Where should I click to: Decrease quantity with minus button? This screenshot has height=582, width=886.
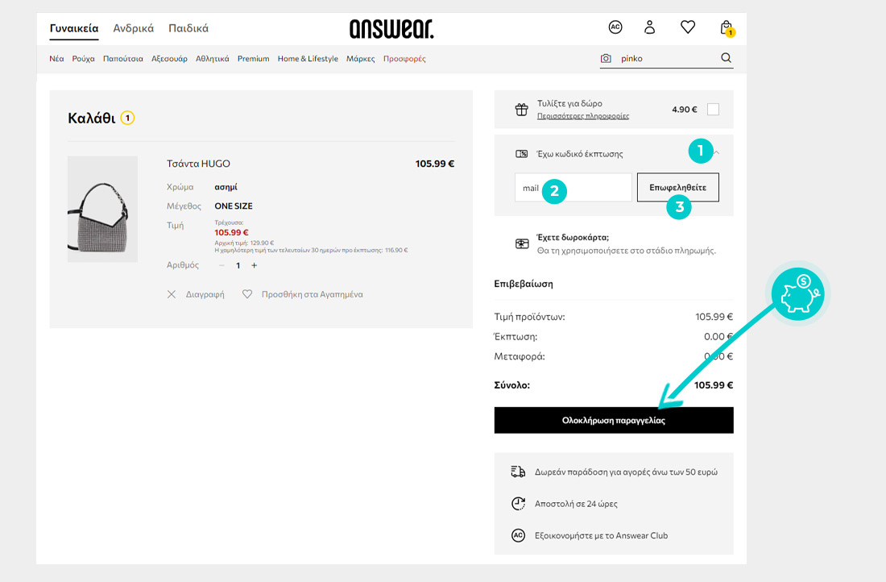click(x=221, y=265)
